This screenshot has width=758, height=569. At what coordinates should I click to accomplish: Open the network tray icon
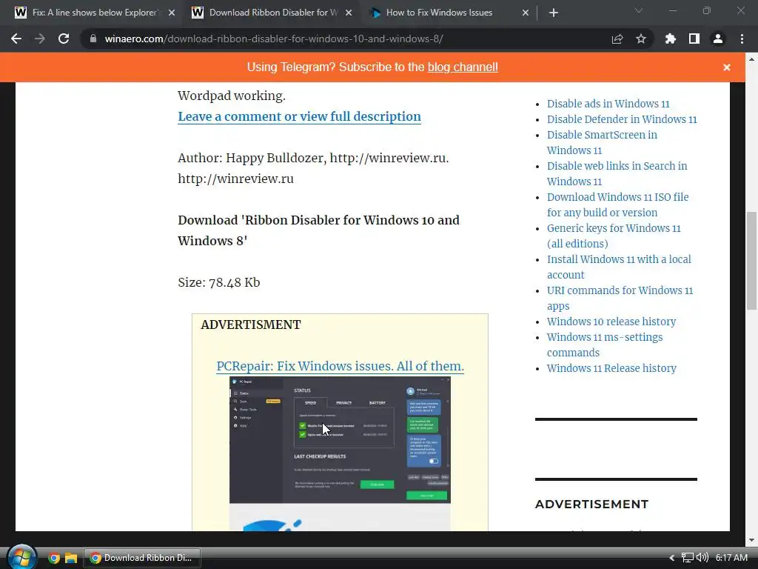688,558
